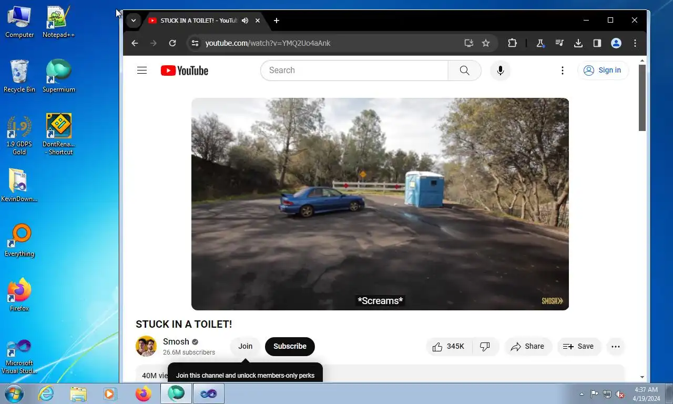The image size is (673, 404).
Task: Select KevinDown... desktop file
Action: click(19, 186)
